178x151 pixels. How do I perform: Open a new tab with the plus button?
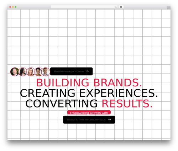click(x=169, y=8)
